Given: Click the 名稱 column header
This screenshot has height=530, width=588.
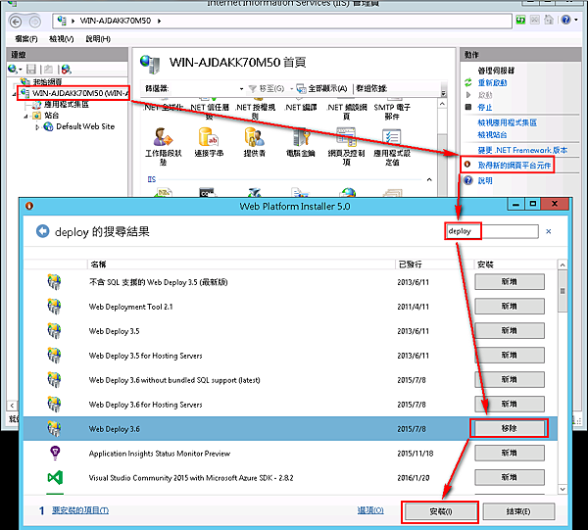Looking at the screenshot, I should [x=241, y=265].
